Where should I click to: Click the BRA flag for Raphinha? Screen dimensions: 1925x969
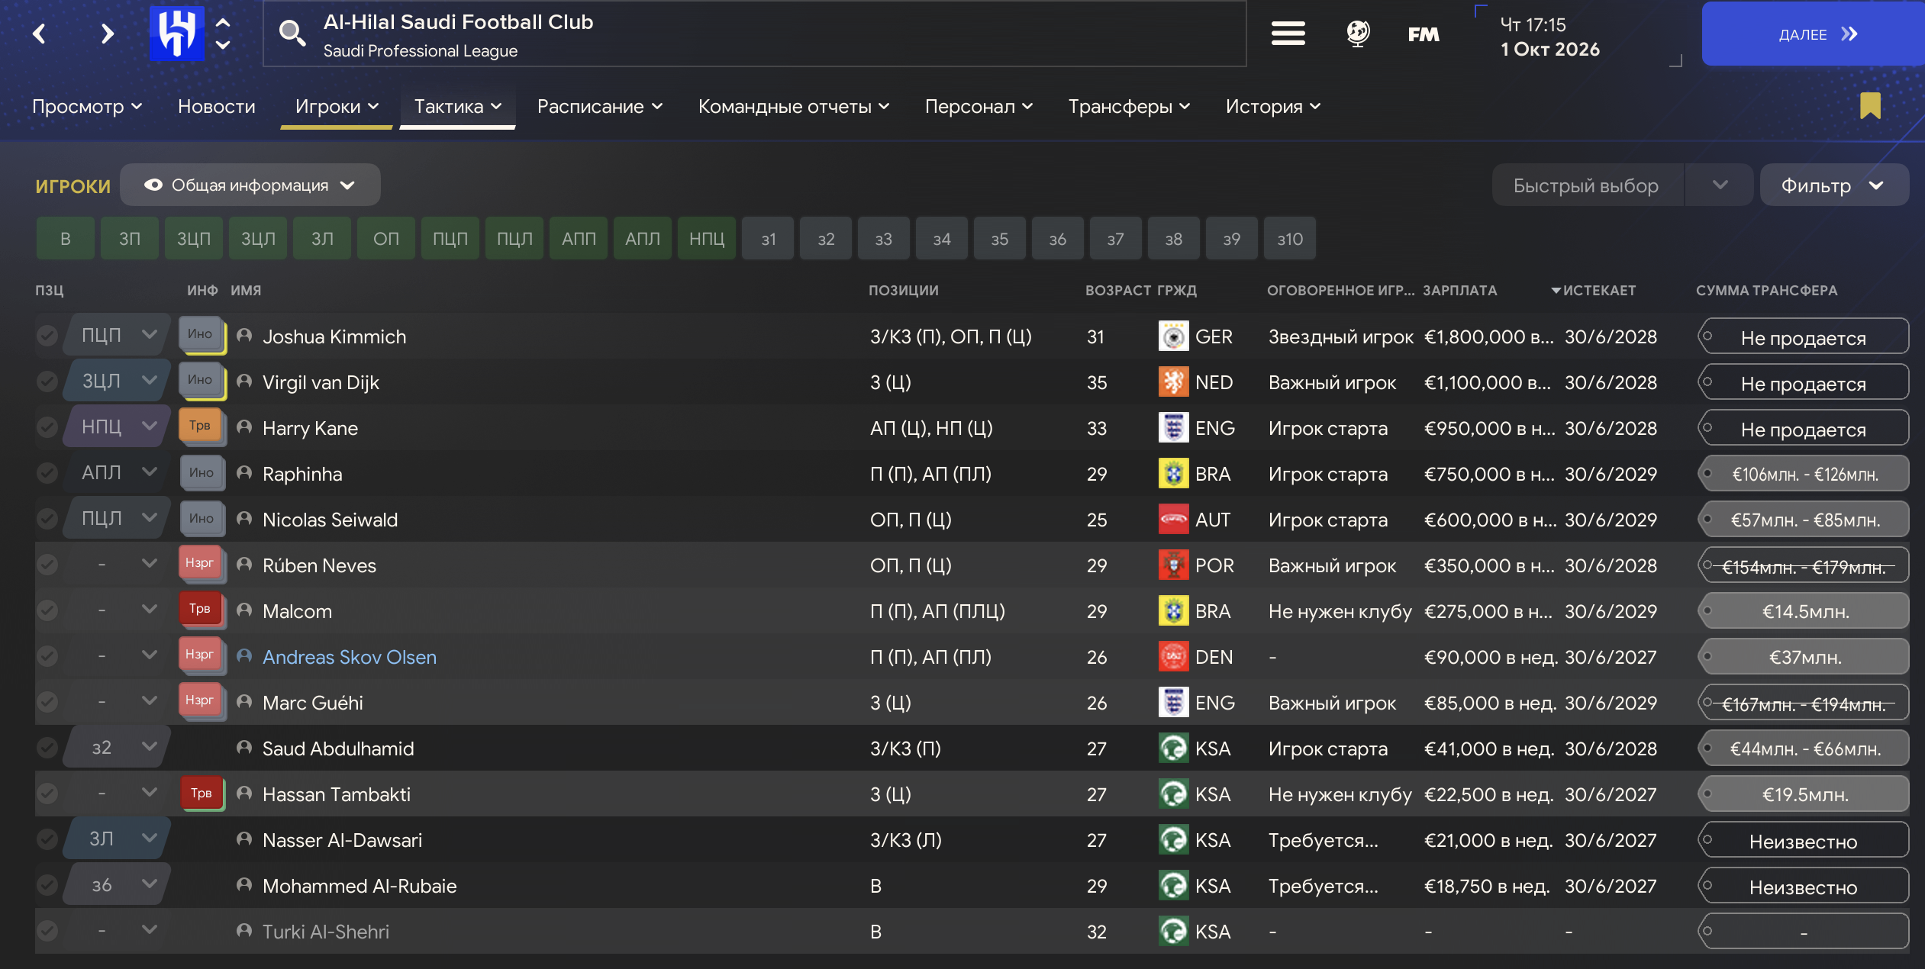click(x=1173, y=474)
